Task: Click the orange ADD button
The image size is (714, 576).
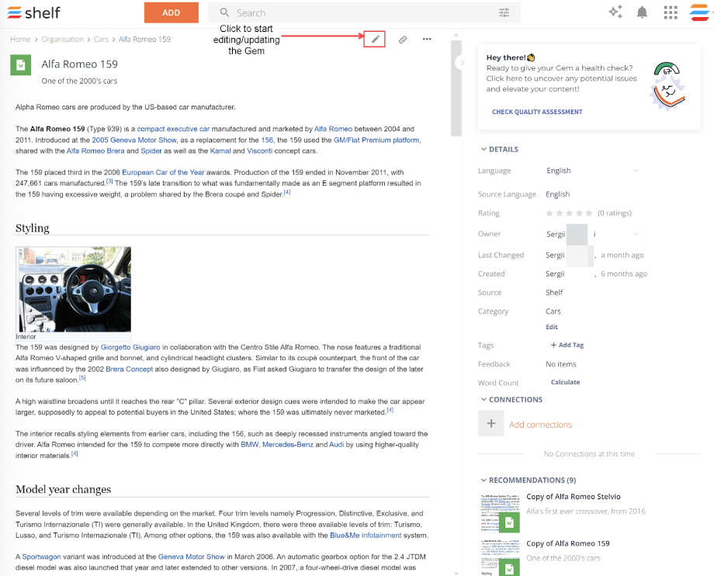Action: 171,12
